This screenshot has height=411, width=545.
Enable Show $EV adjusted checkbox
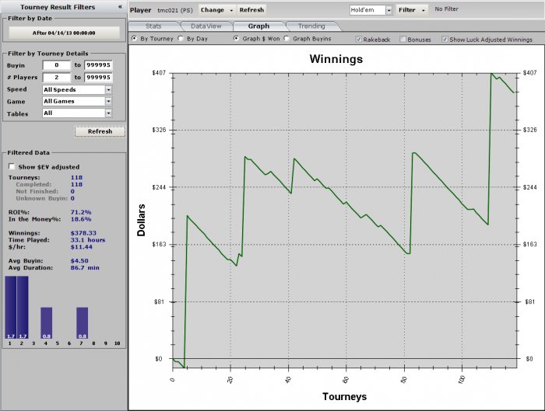pos(12,166)
